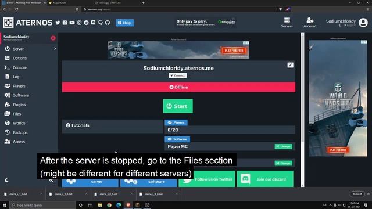Open the Server page in sidebar
The width and height of the screenshot is (372, 209).
(18, 49)
